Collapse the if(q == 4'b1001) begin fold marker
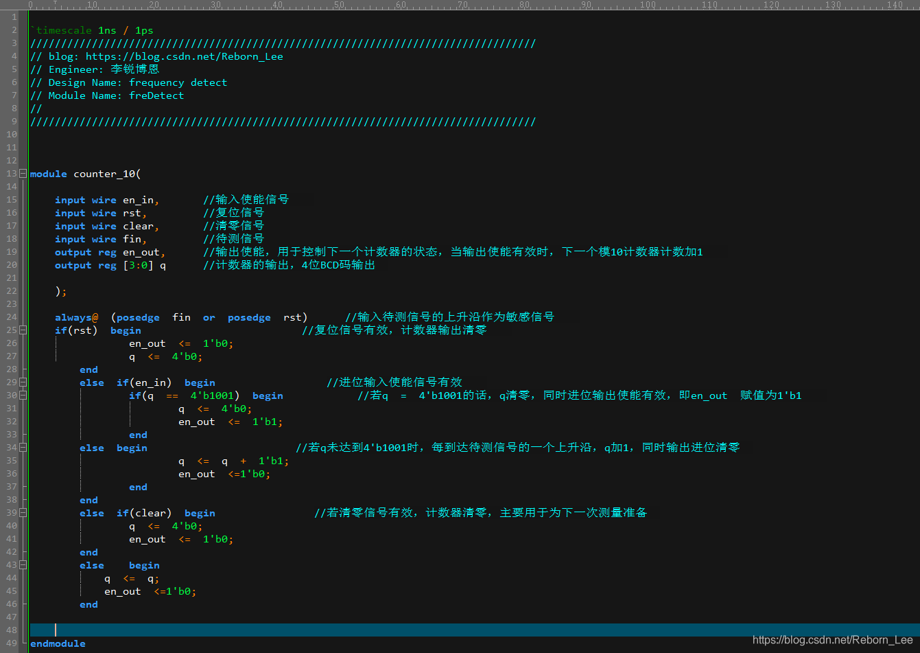Screen dimensions: 920x653 (x=23, y=396)
